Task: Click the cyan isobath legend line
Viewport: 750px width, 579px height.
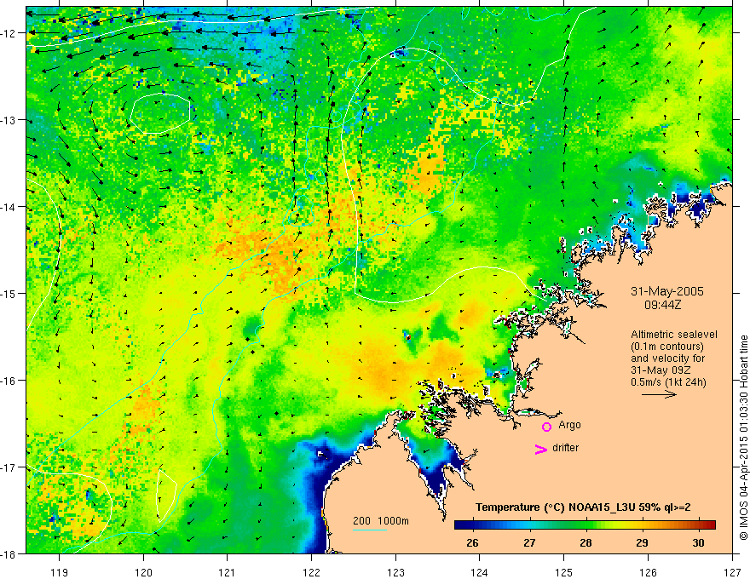Action: (370, 530)
